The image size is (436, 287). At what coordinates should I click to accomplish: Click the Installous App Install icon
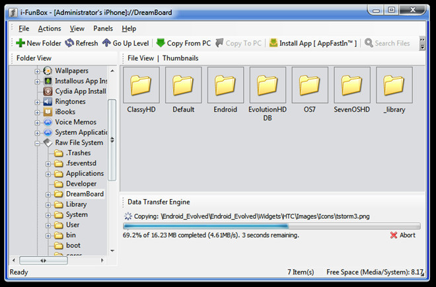coord(48,81)
